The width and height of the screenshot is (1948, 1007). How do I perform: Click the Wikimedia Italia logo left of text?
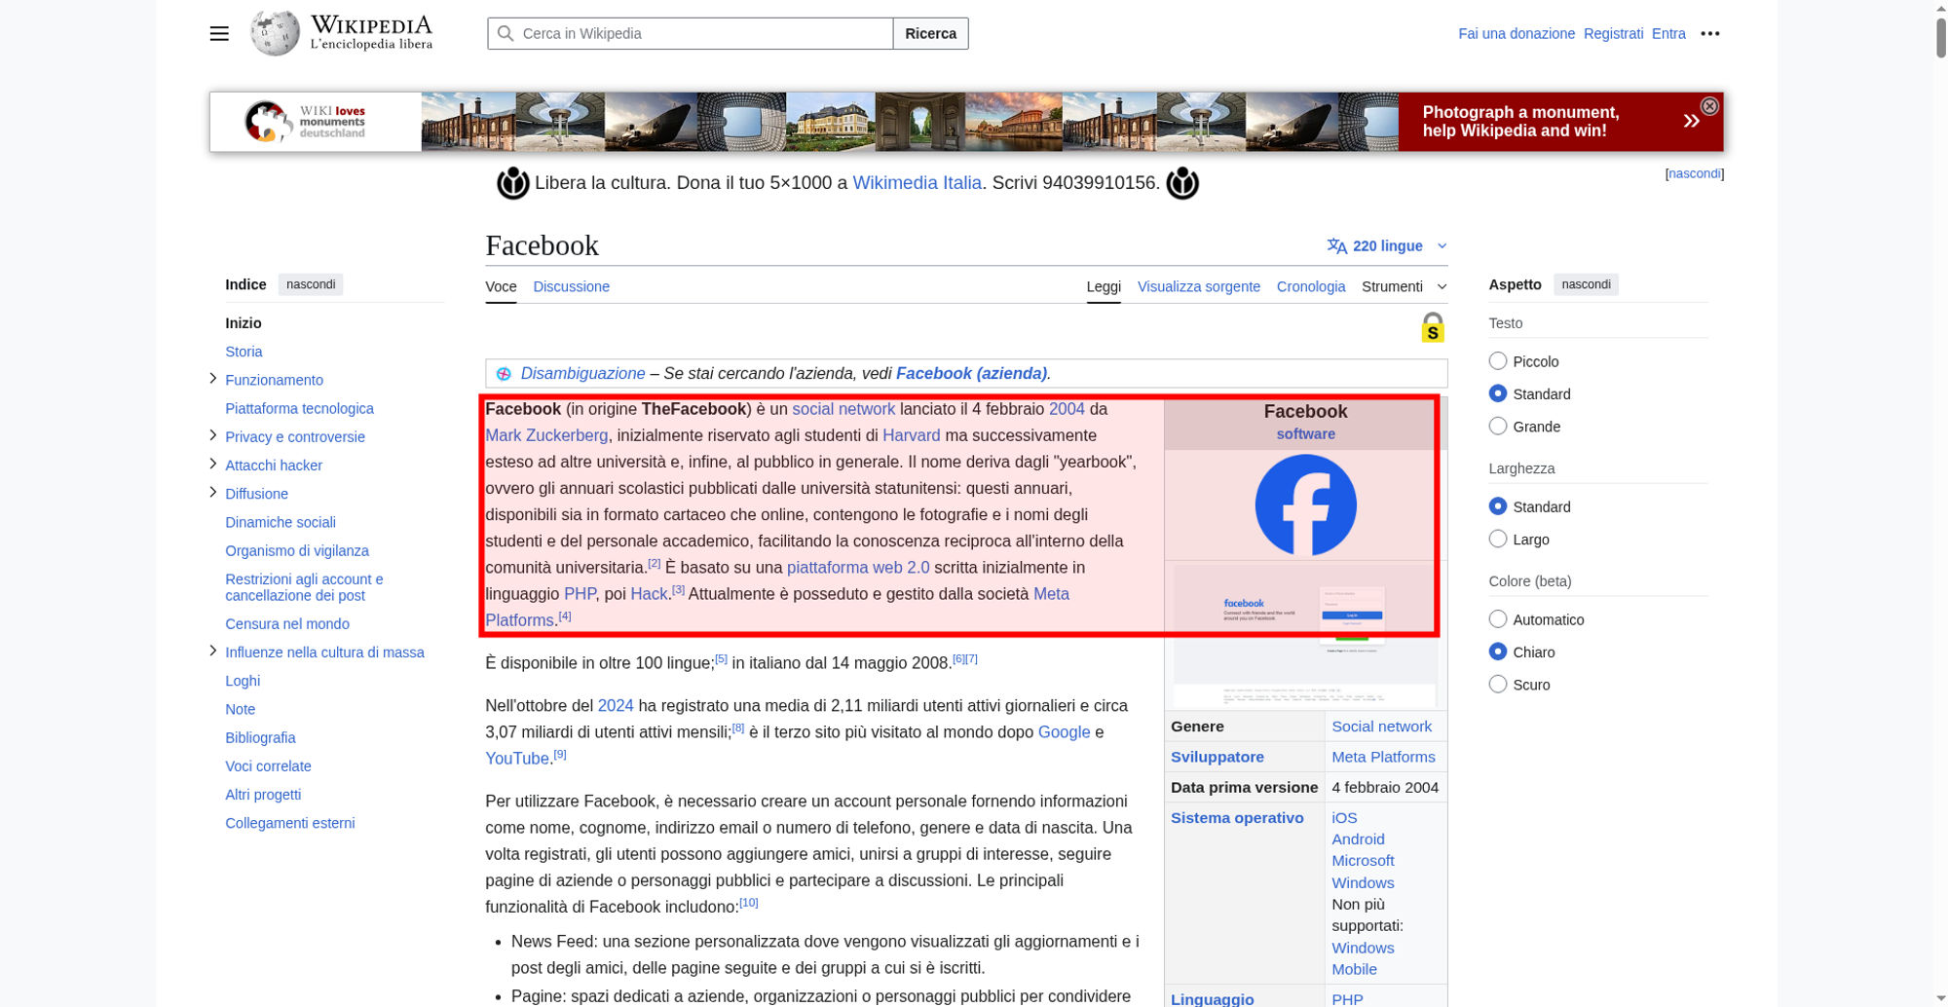(513, 183)
